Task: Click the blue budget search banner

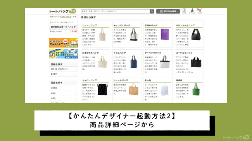Action: [63, 54]
